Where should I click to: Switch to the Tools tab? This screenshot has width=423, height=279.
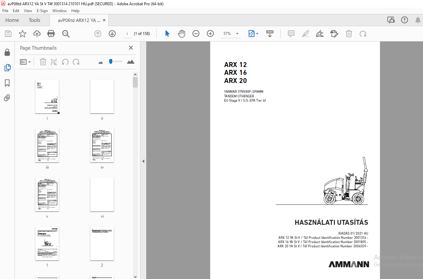[34, 20]
